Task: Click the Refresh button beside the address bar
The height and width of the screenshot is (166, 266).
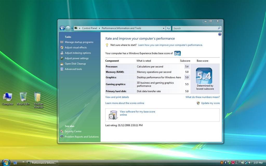Action: (x=168, y=28)
